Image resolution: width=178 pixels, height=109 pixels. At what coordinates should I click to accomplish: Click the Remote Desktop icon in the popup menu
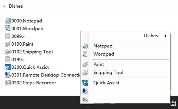(x=85, y=91)
